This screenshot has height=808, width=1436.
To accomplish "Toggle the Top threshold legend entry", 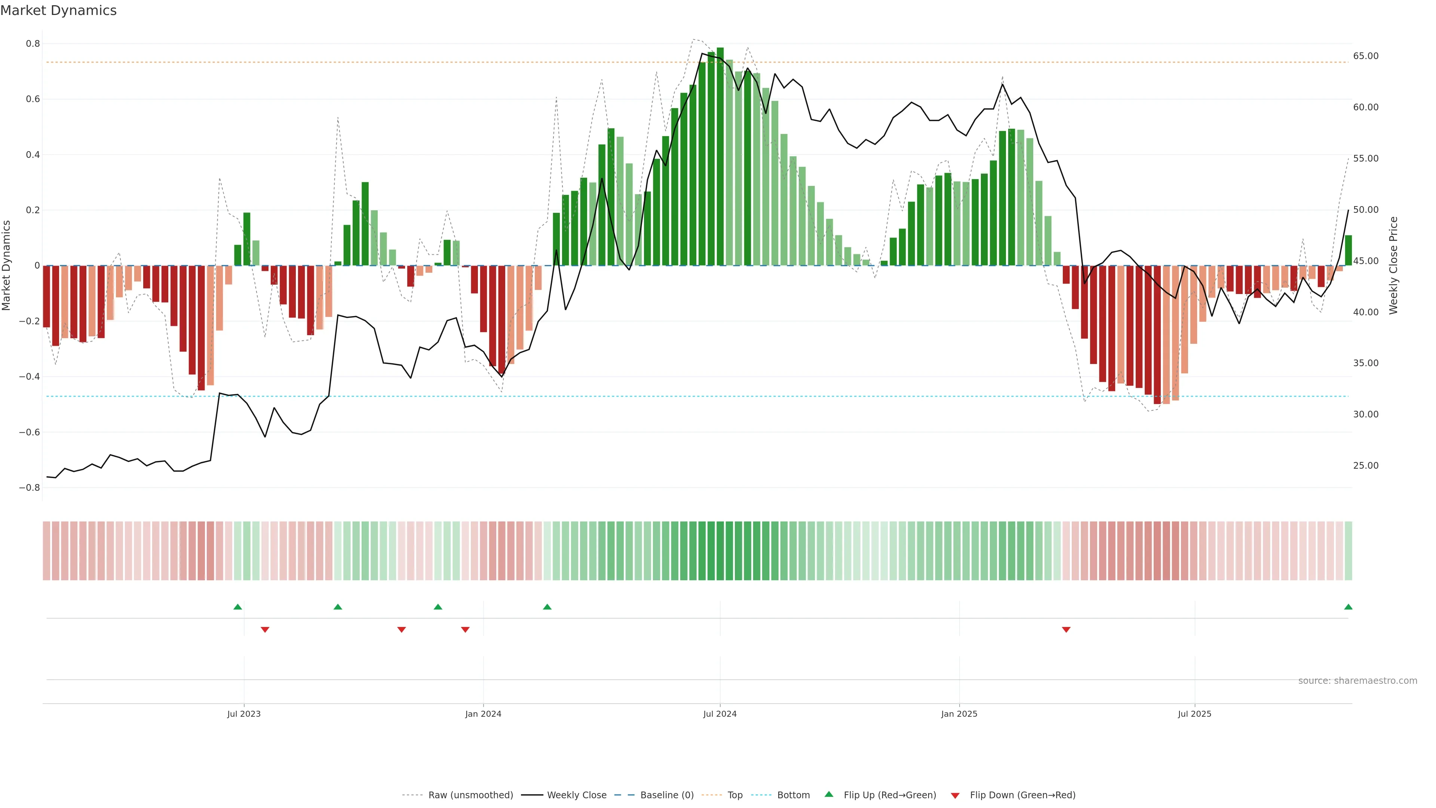I will coord(735,795).
